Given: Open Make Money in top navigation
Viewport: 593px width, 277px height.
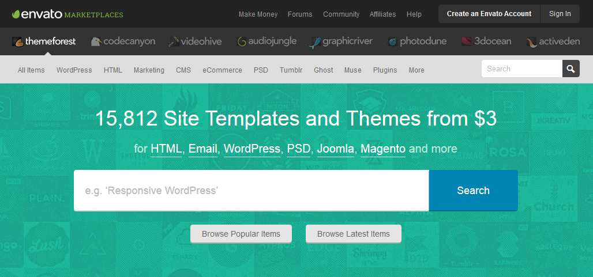Looking at the screenshot, I should 258,14.
